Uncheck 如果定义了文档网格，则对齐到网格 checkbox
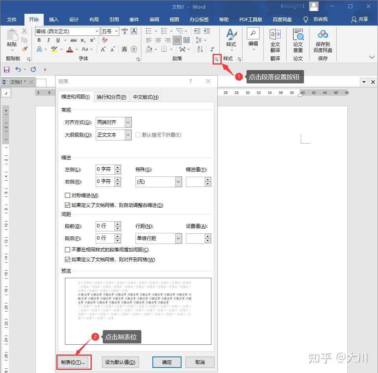The height and width of the screenshot is (373, 378). click(67, 259)
